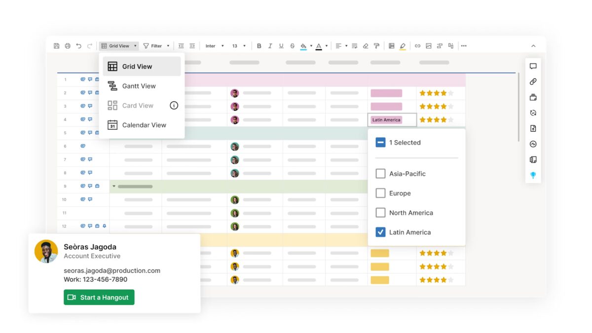Open the Conversations panel from the right sidebar
This screenshot has height=333, width=592.
[533, 66]
